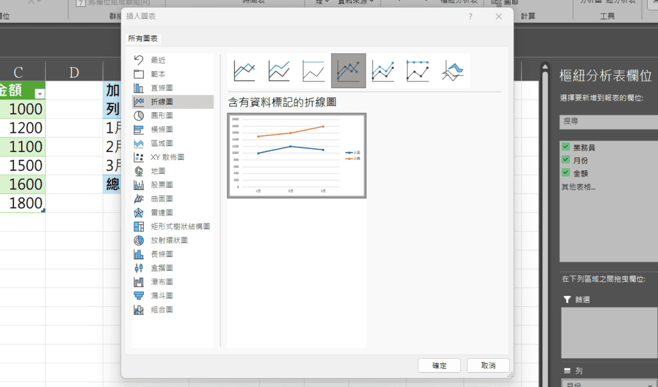This screenshot has width=658, height=387.
Task: Open the 金額 column filter dropdown
Action: [39, 93]
